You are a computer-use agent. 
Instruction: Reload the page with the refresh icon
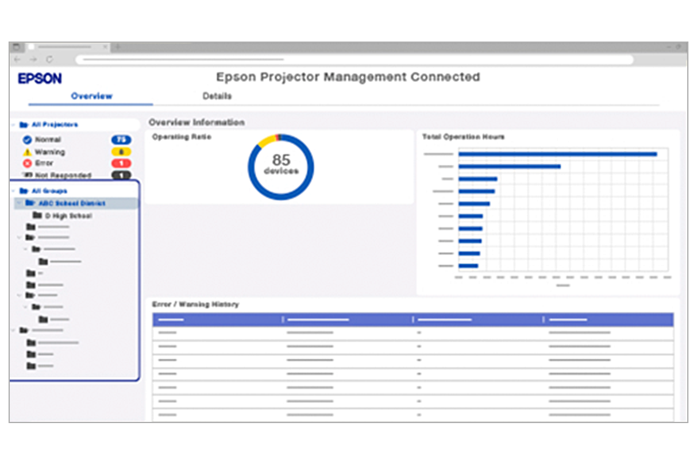(50, 59)
